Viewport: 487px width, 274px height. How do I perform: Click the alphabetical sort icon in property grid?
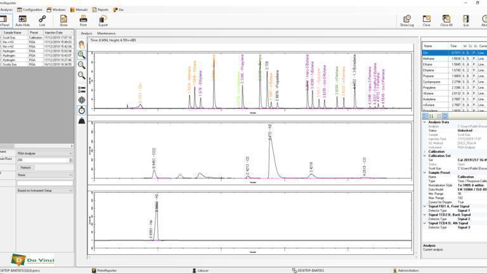432,116
